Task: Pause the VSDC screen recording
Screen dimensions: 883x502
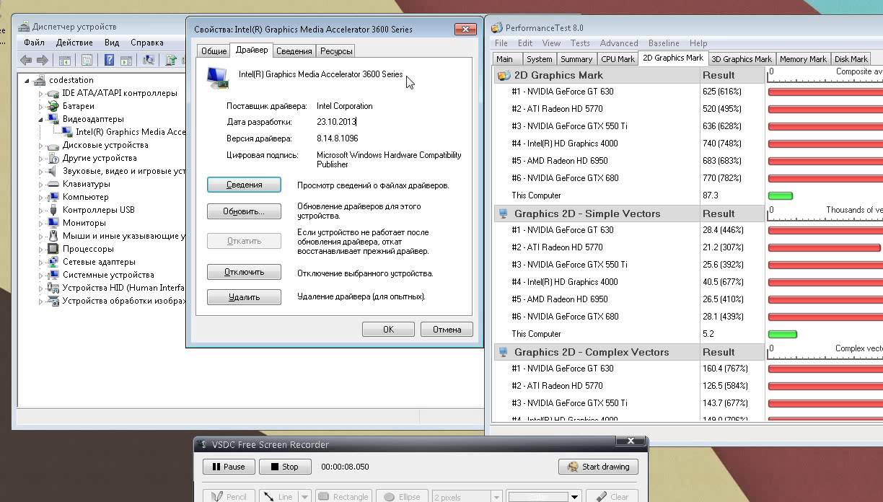Action: [x=228, y=467]
